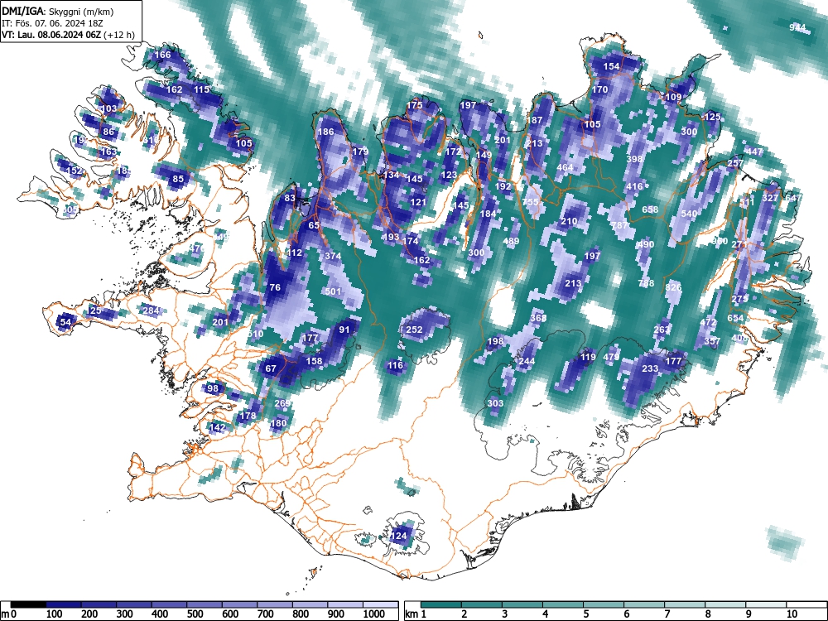Click the valid time line "VT: Lau. 08.06.2024 06Z"
Image resolution: width=828 pixels, height=621 pixels.
pyautogui.click(x=51, y=35)
